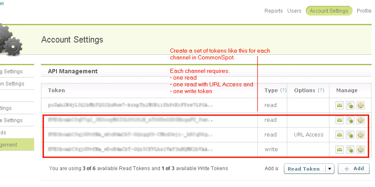Email the write token
Image resolution: width=375 pixels, height=187 pixels.
coord(340,150)
